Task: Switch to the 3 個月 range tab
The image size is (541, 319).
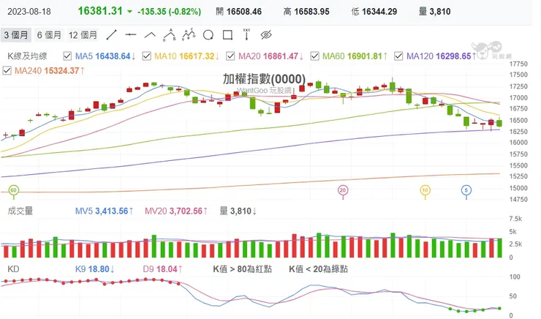Action: pyautogui.click(x=16, y=35)
